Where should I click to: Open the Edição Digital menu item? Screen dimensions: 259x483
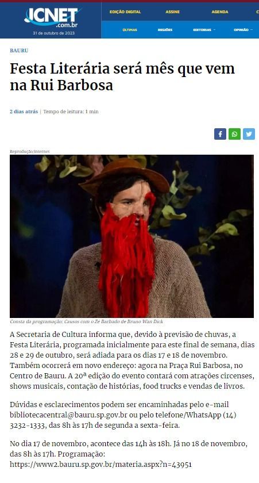pos(125,11)
